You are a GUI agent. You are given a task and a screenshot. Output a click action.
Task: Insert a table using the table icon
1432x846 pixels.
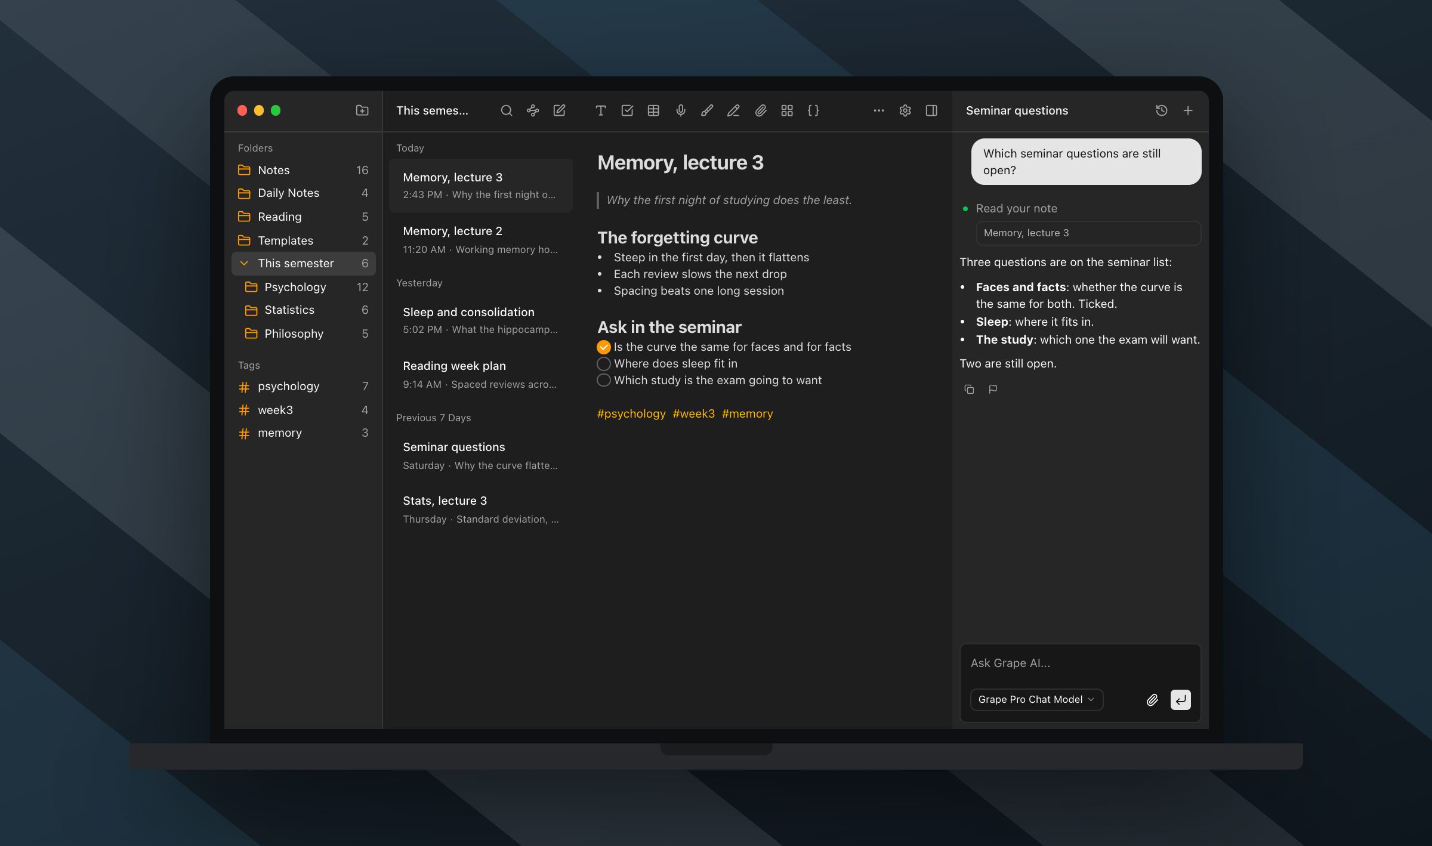(653, 110)
